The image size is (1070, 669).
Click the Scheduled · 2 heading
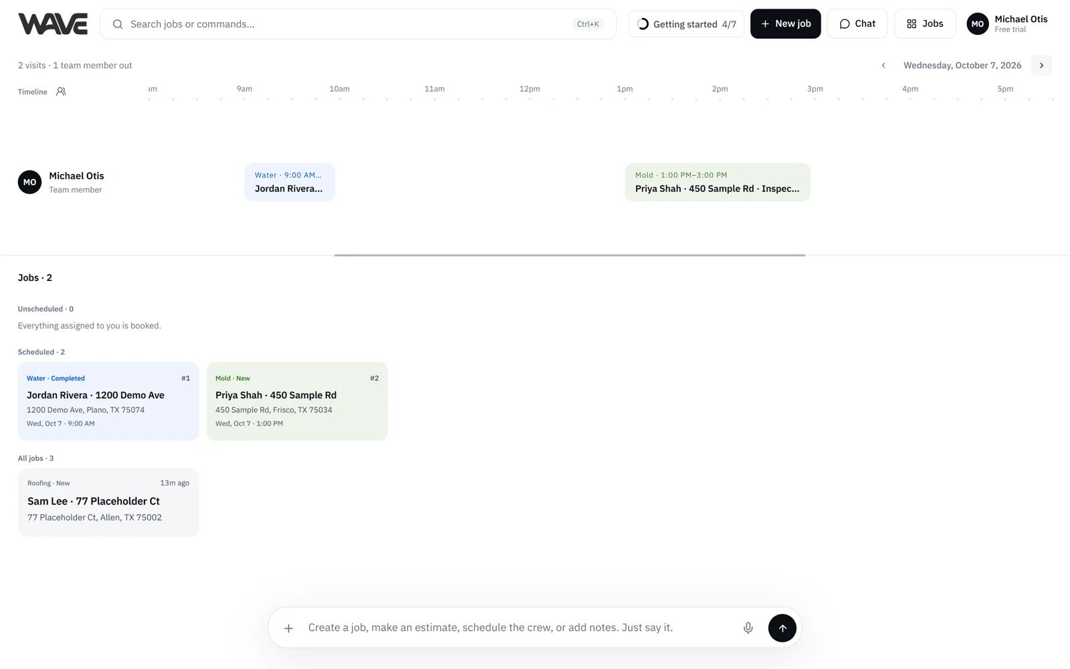41,352
